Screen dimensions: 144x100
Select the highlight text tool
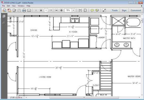[97, 10]
